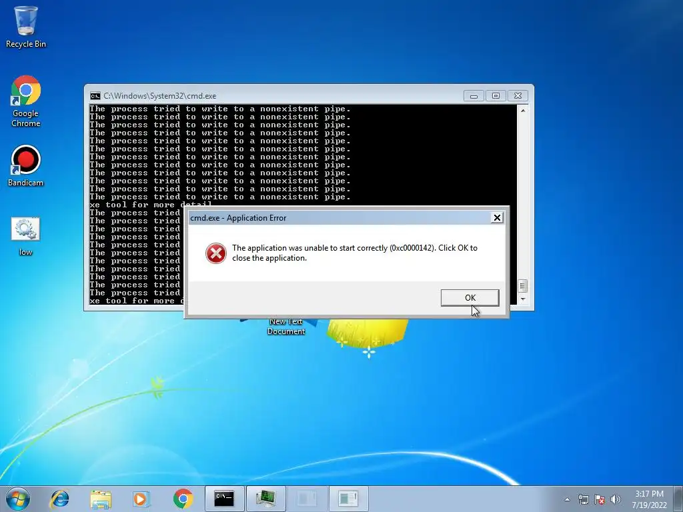The width and height of the screenshot is (683, 512).
Task: Launch Internet Explorer from the taskbar
Action: point(59,499)
